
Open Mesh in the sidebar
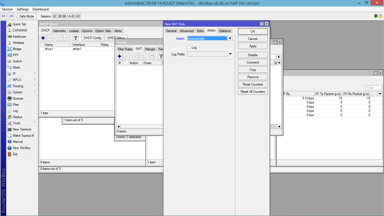click(x=16, y=67)
